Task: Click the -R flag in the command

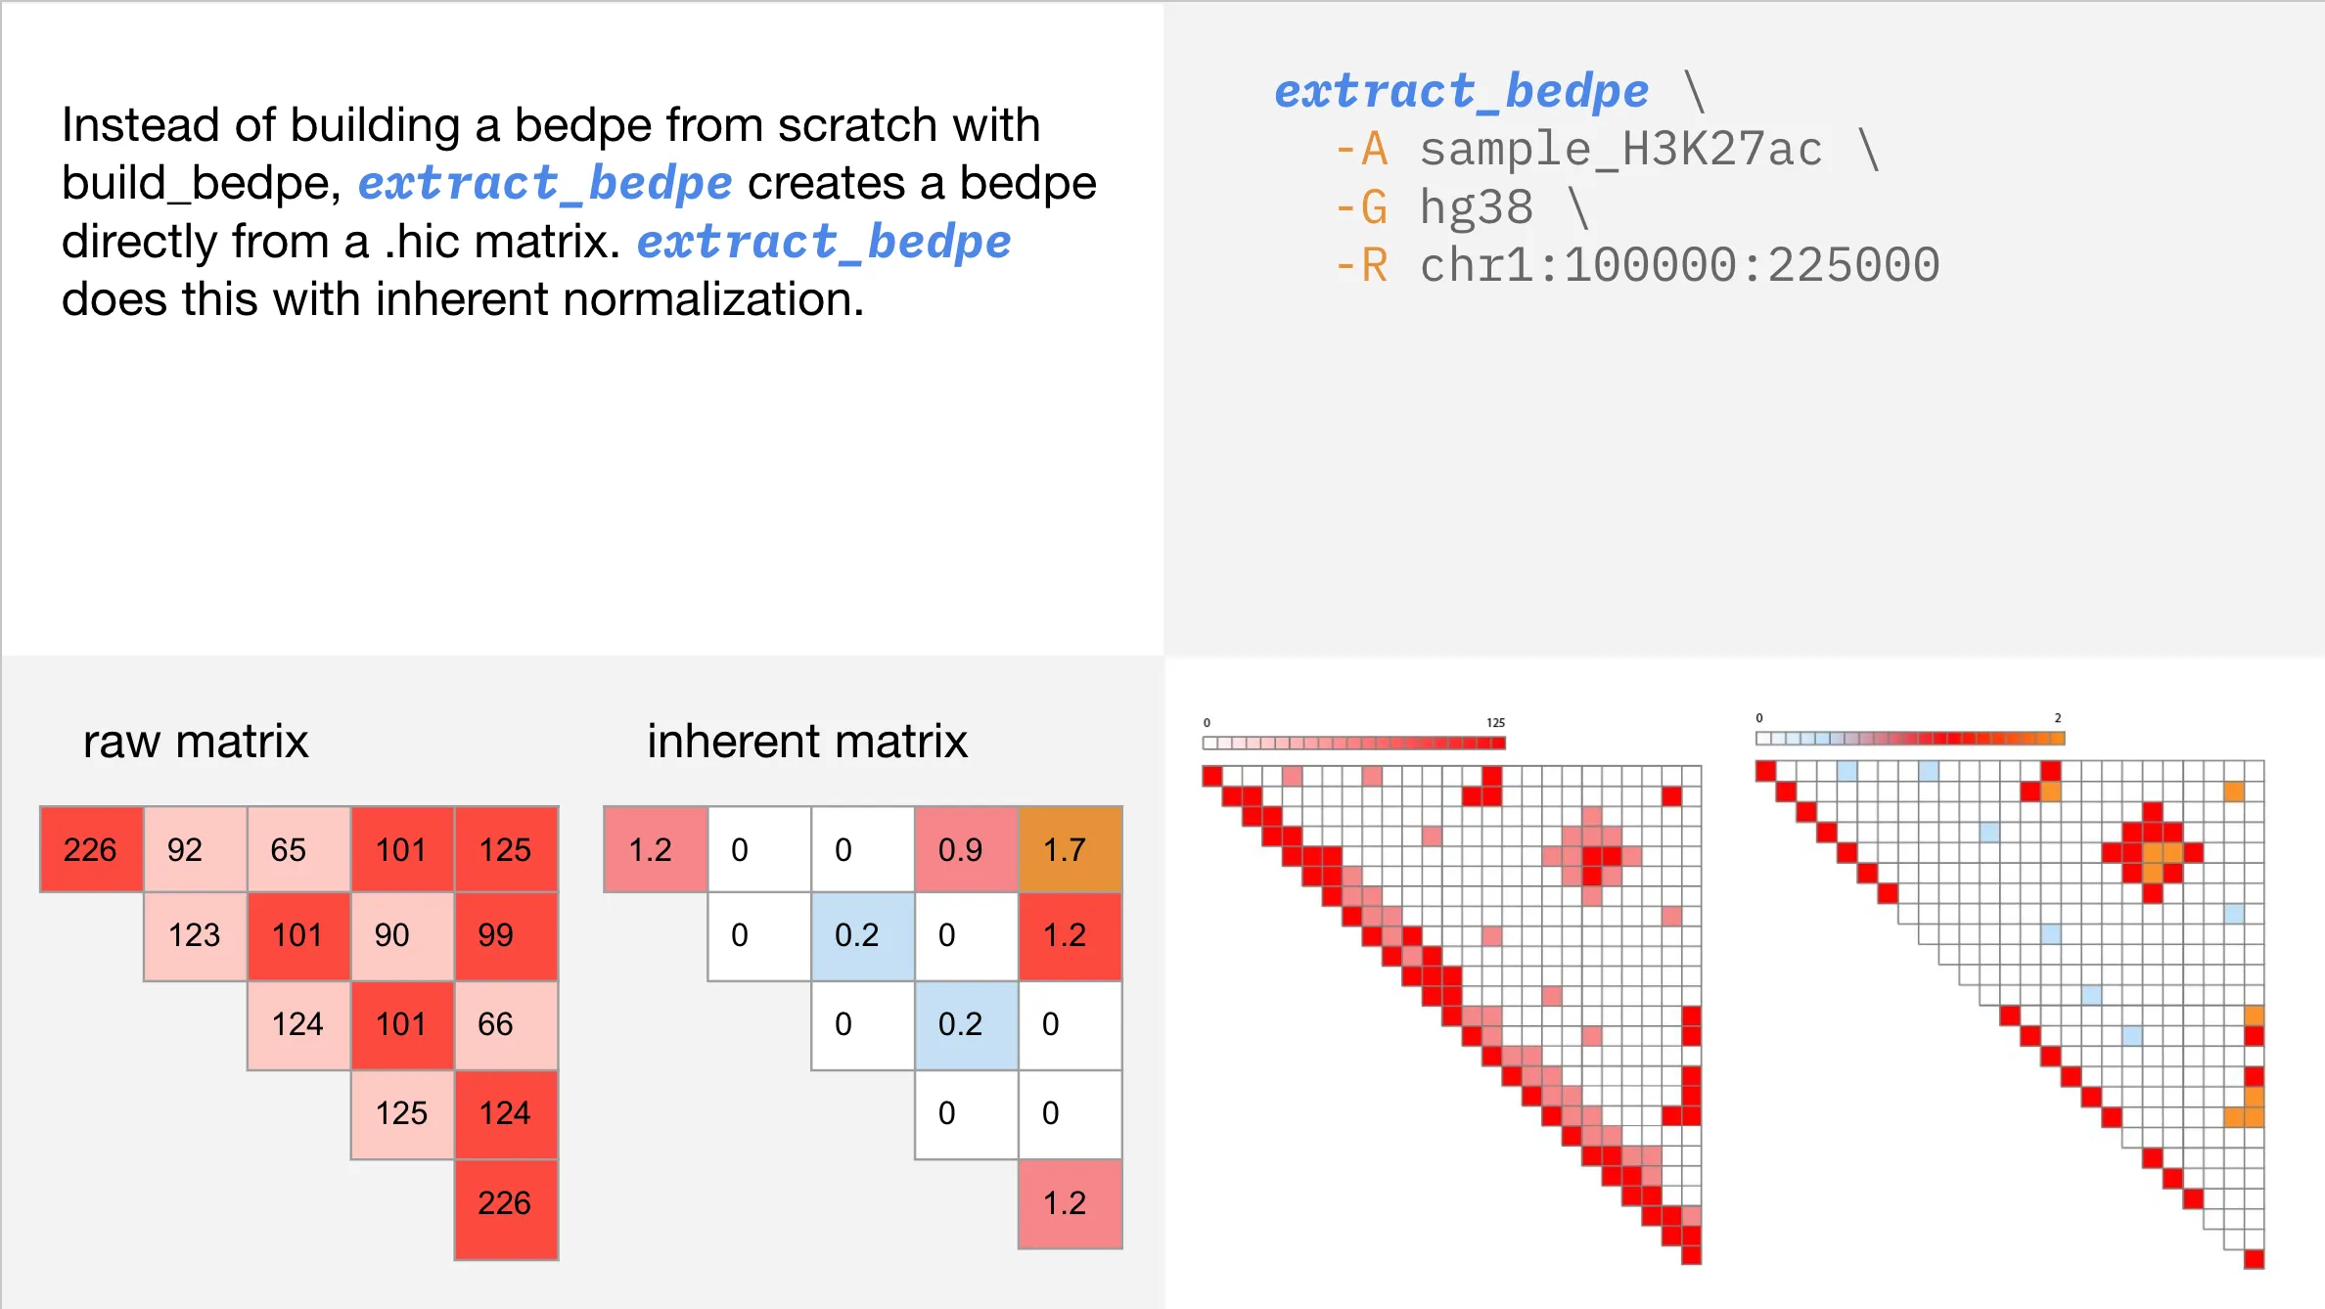Action: (x=1361, y=266)
